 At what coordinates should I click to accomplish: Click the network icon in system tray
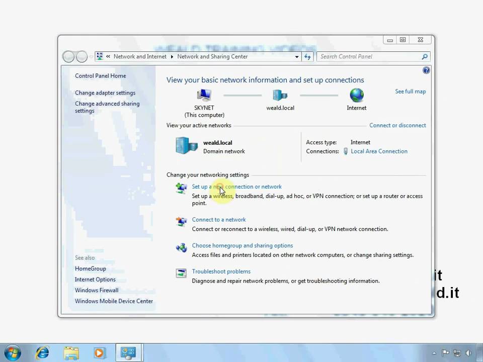(457, 353)
